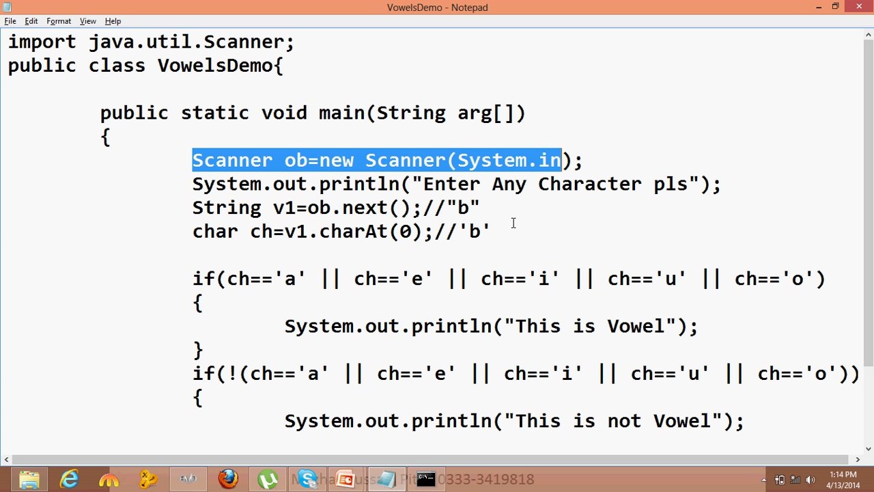Open the network signal tray icon

click(x=795, y=480)
